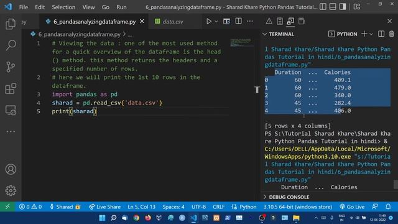This screenshot has width=398, height=224.
Task: Toggle Secondary Side Bar layout button
Action: [343, 7]
